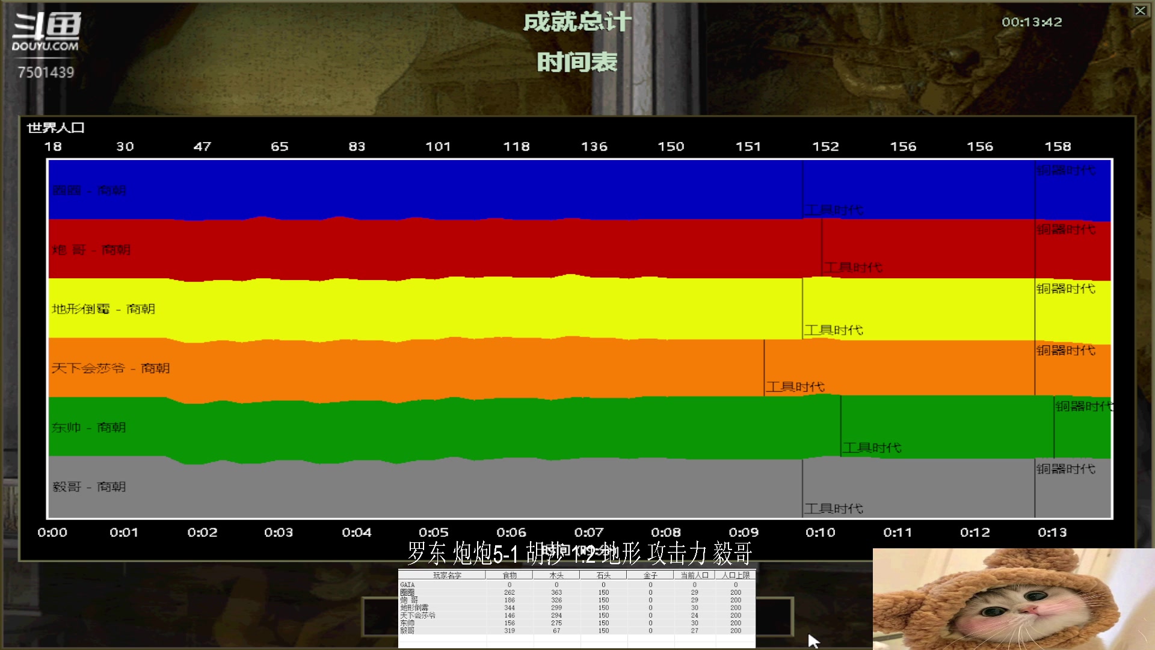This screenshot has width=1155, height=650.
Task: Click the 世界人口 label
Action: [55, 128]
